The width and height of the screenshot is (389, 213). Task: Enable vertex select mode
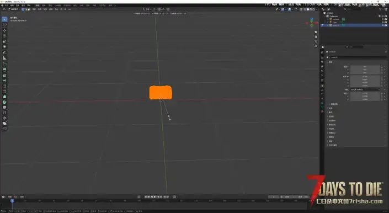tap(23, 9)
